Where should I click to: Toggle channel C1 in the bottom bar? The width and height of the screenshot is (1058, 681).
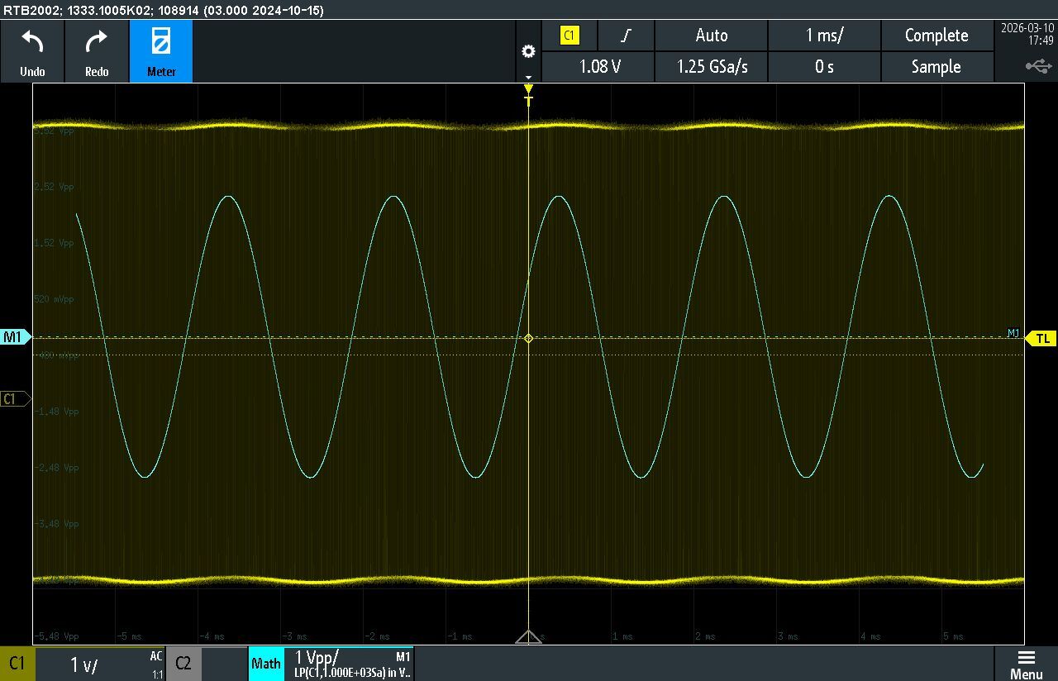17,664
